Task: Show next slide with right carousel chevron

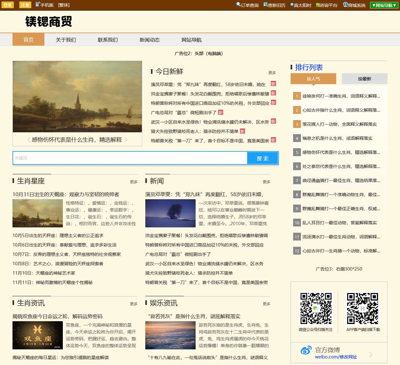Action: click(x=126, y=140)
